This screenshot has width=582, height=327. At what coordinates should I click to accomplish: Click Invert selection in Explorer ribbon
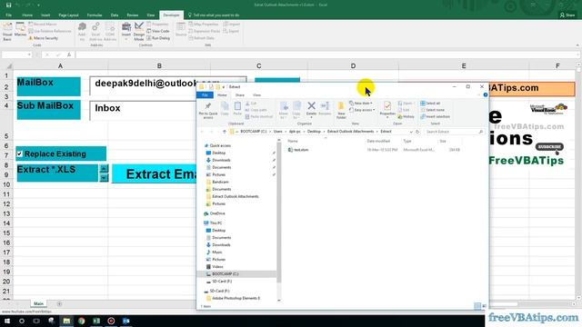tap(435, 117)
